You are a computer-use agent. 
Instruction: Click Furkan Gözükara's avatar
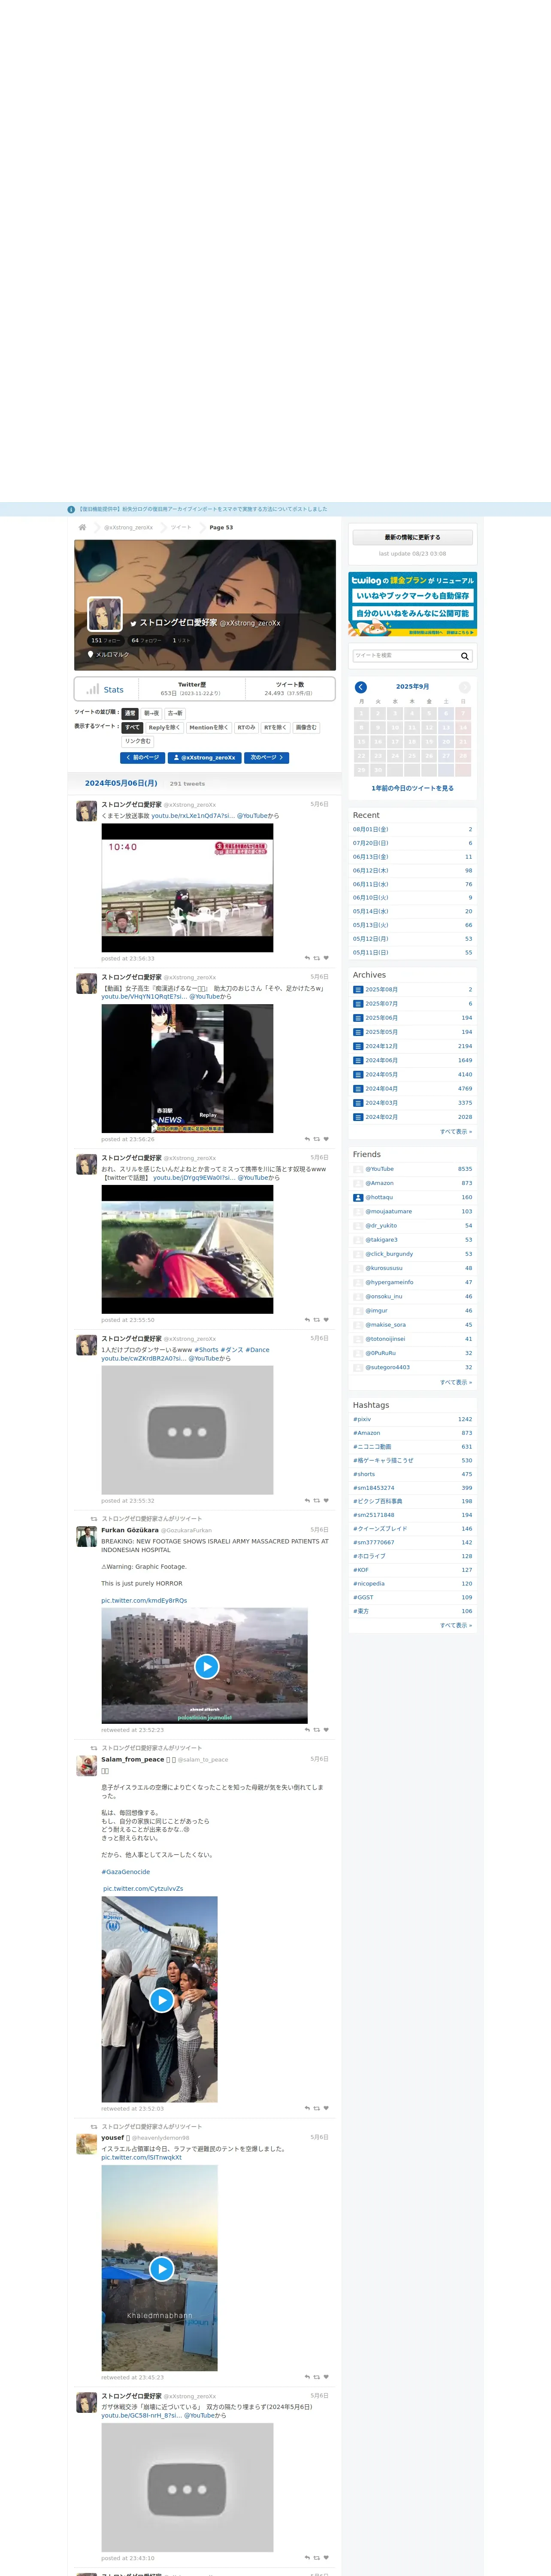[87, 1537]
